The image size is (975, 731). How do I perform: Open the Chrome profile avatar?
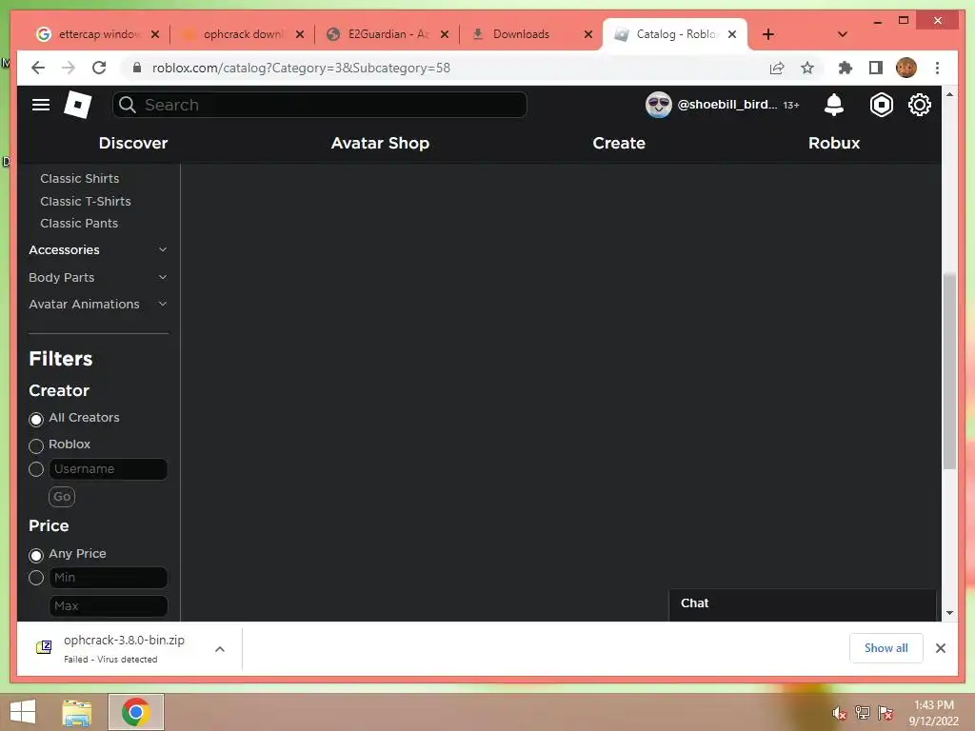(x=906, y=68)
